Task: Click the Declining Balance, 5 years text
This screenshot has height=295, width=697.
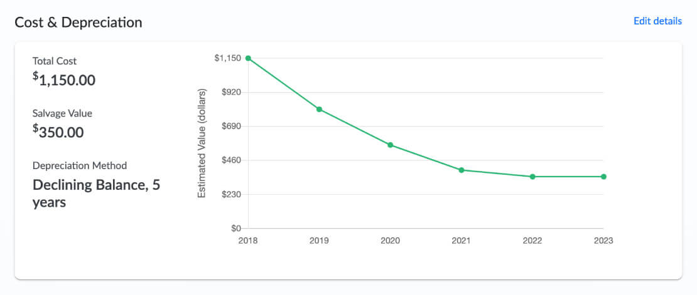Action: 96,194
